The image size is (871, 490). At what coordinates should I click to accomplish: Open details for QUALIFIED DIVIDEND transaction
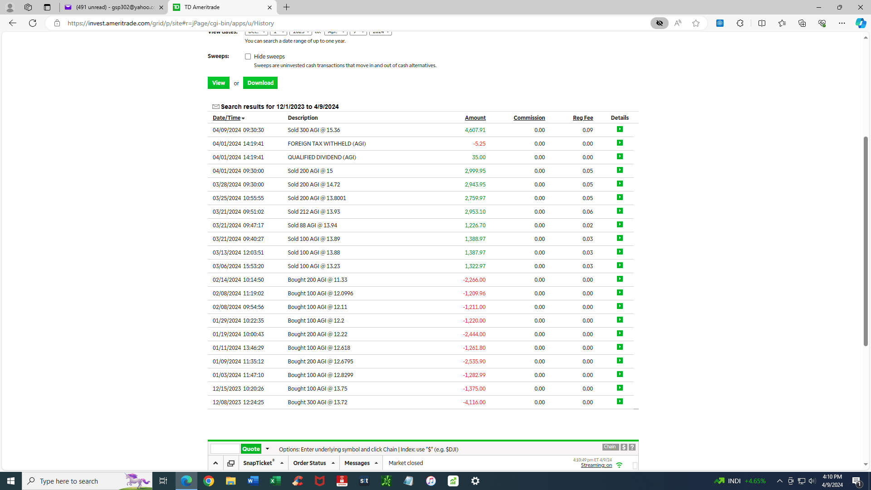[620, 157]
